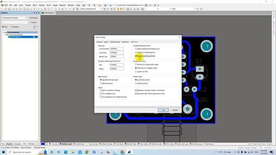Select Suppress leading zeroes option
The width and height of the screenshot is (276, 155).
click(x=136, y=53)
